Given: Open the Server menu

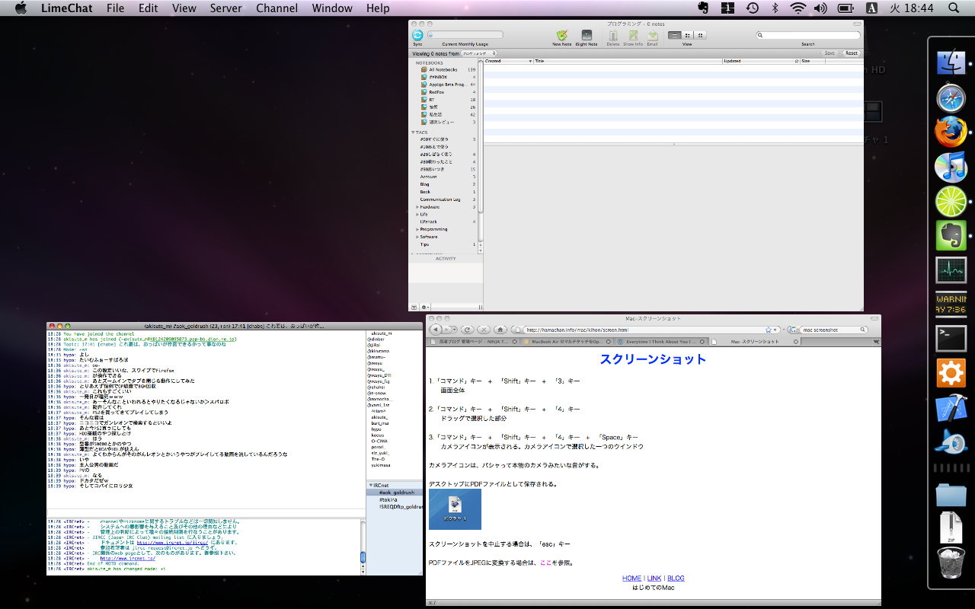Looking at the screenshot, I should pyautogui.click(x=226, y=8).
